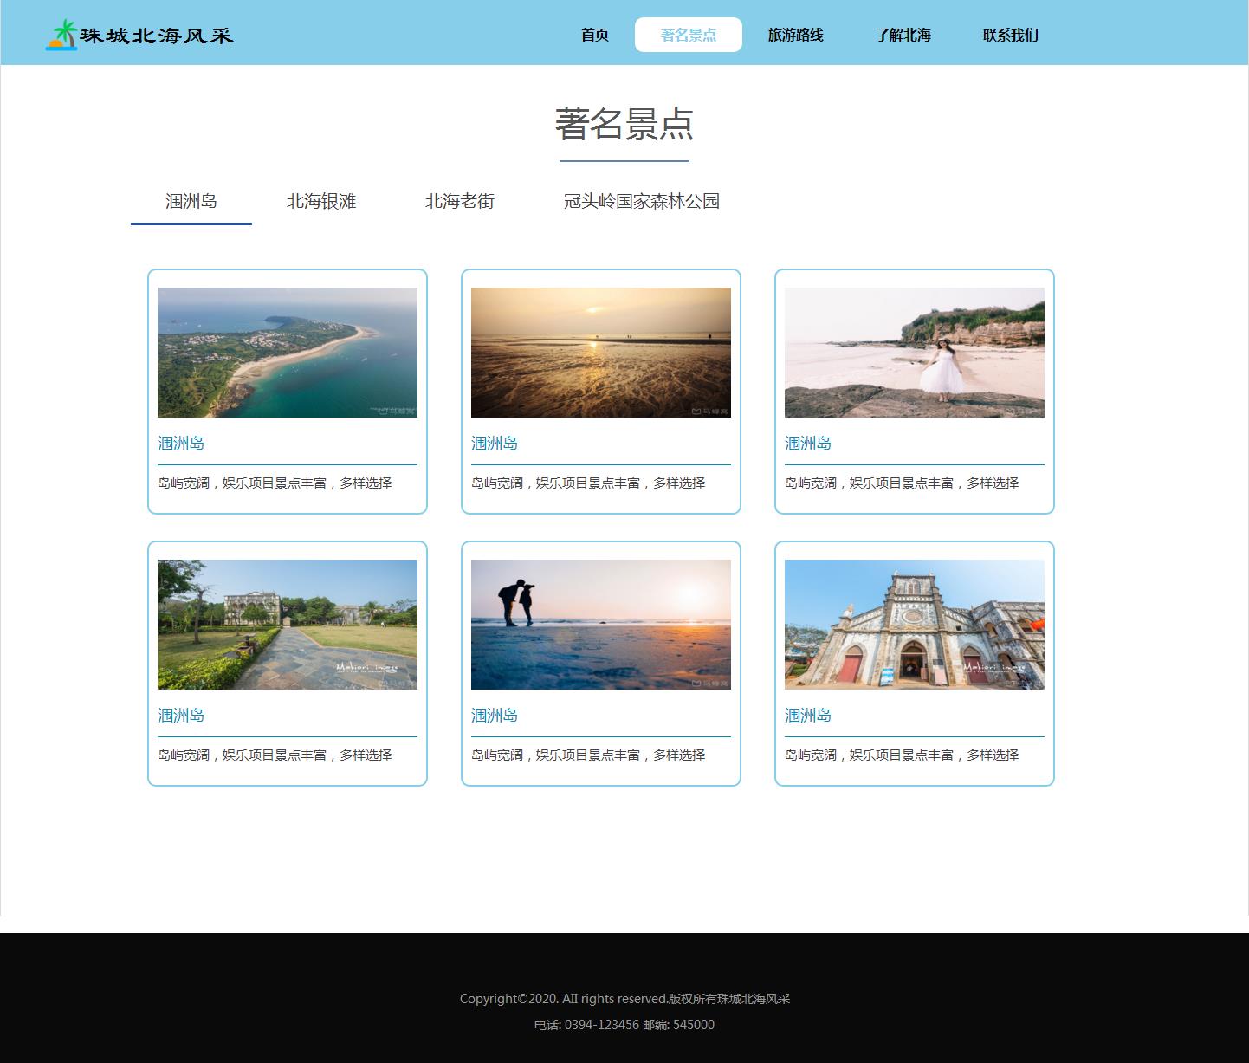Viewport: 1249px width, 1063px height.
Task: Click 涠洲岛 title under garden villa photo
Action: 181,716
